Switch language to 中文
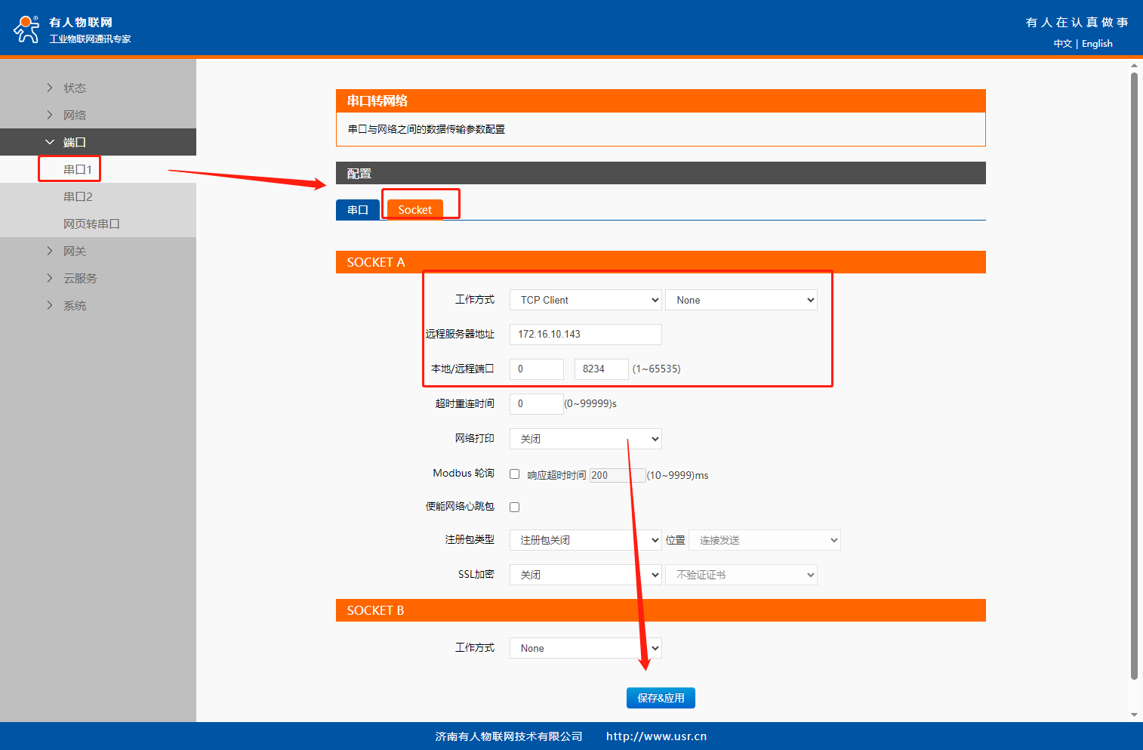This screenshot has width=1143, height=750. click(1063, 44)
